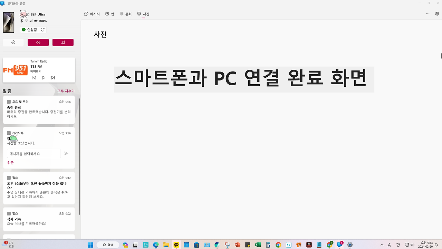Refresh the phone connection status

point(42,29)
